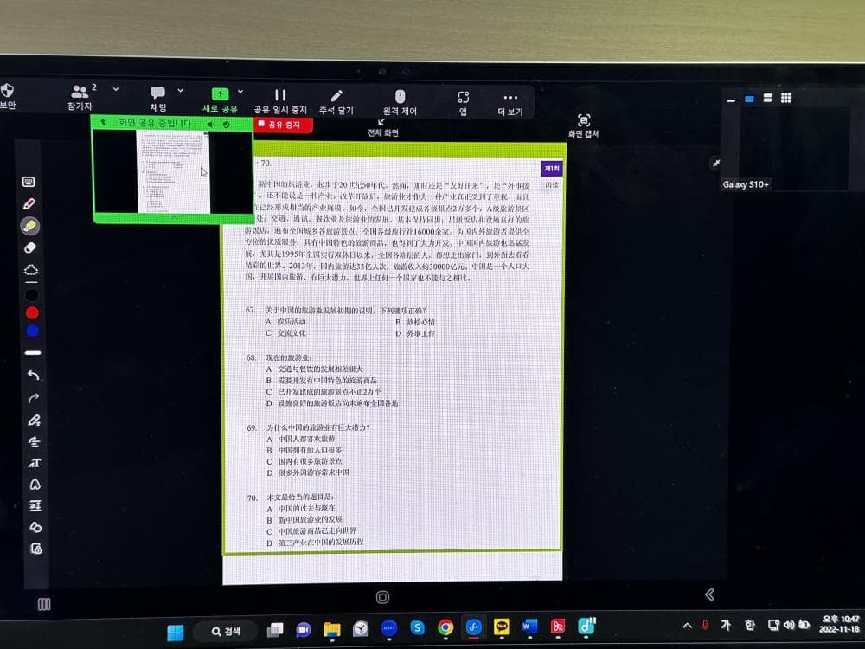Expand the arrow next to 참가자
Screen dimensions: 865x649
116,89
